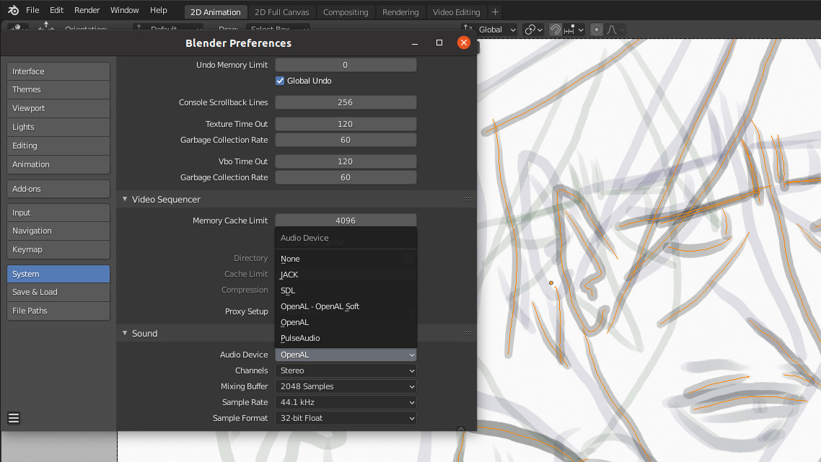Switch to the Compositing workspace tab
The image size is (821, 462).
[x=346, y=12]
